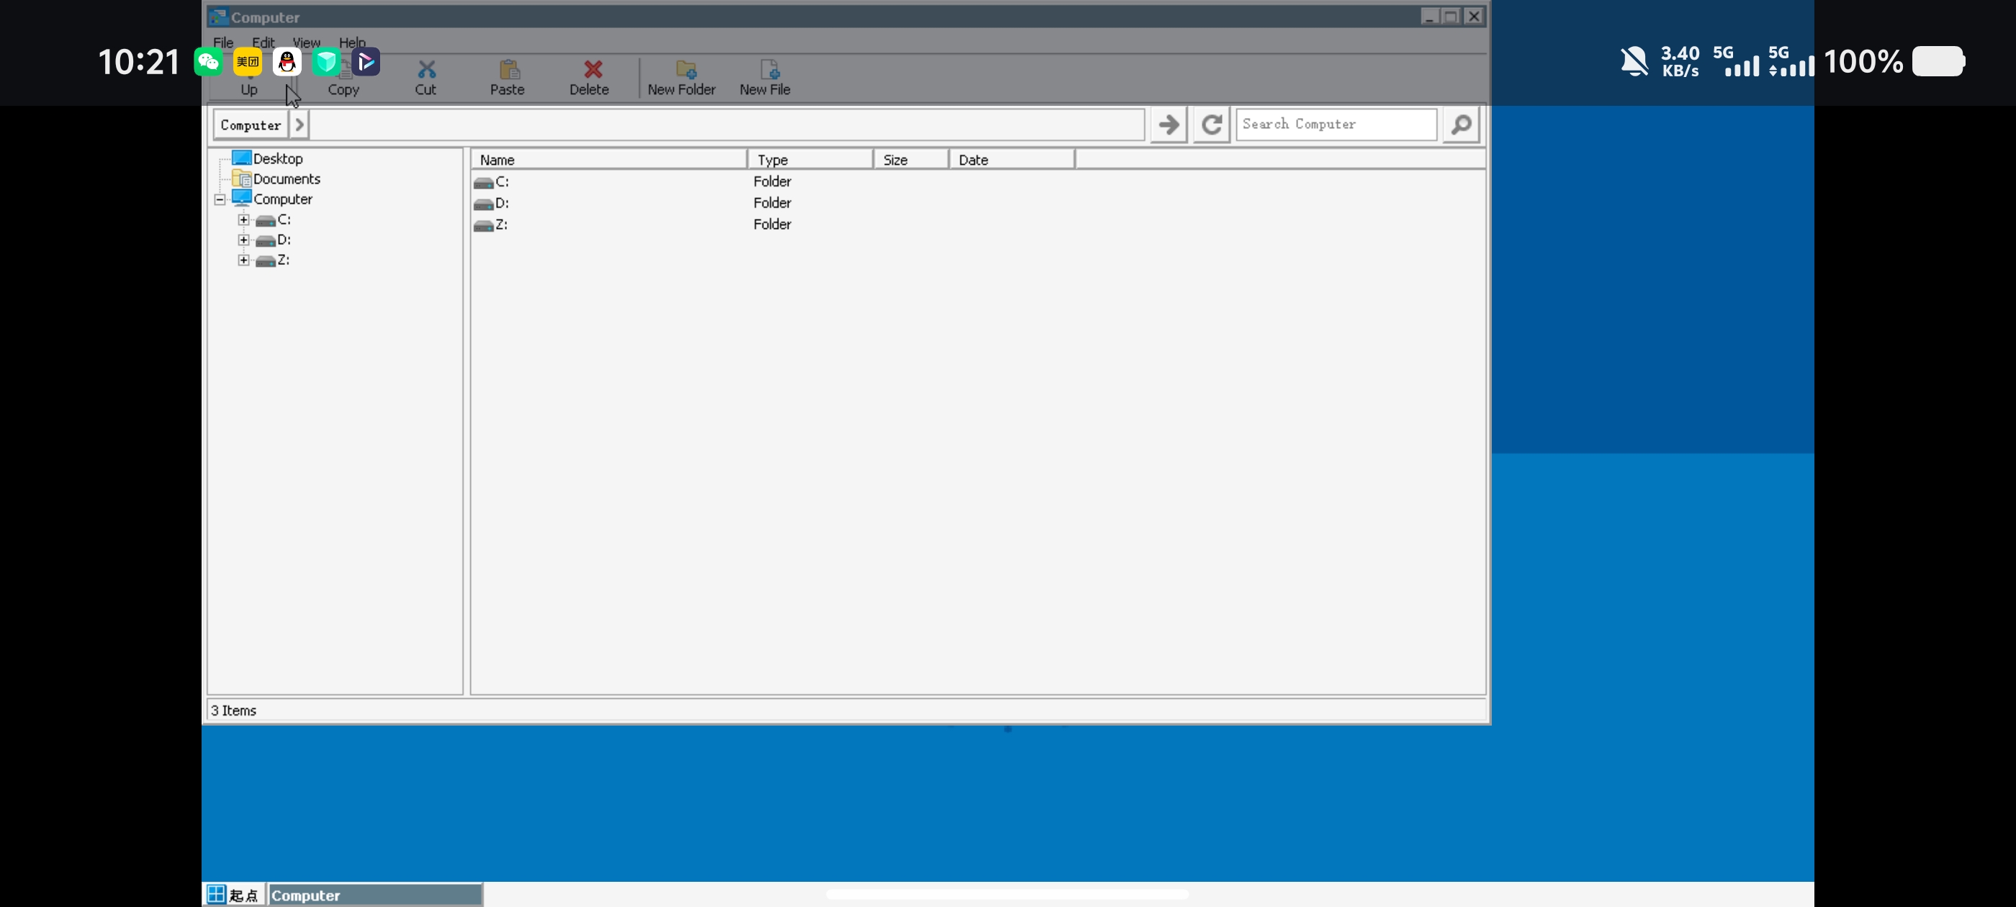The height and width of the screenshot is (907, 2016).
Task: Open the View menu
Action: pos(306,42)
